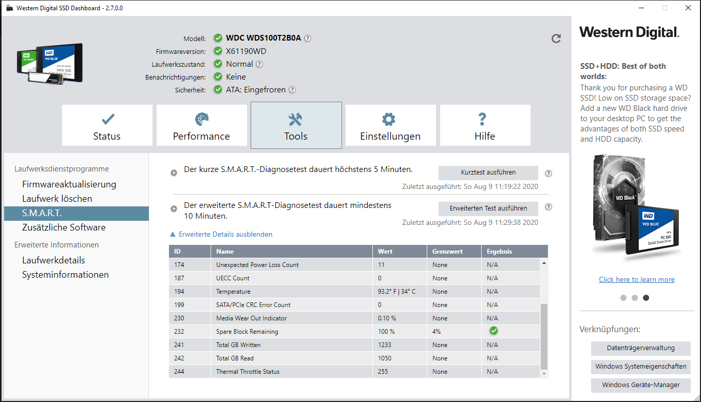Select the third carousel dot
The height and width of the screenshot is (402, 701).
[x=646, y=298]
